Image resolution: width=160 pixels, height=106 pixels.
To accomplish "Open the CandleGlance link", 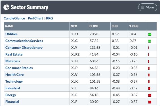I will (x=14, y=18).
